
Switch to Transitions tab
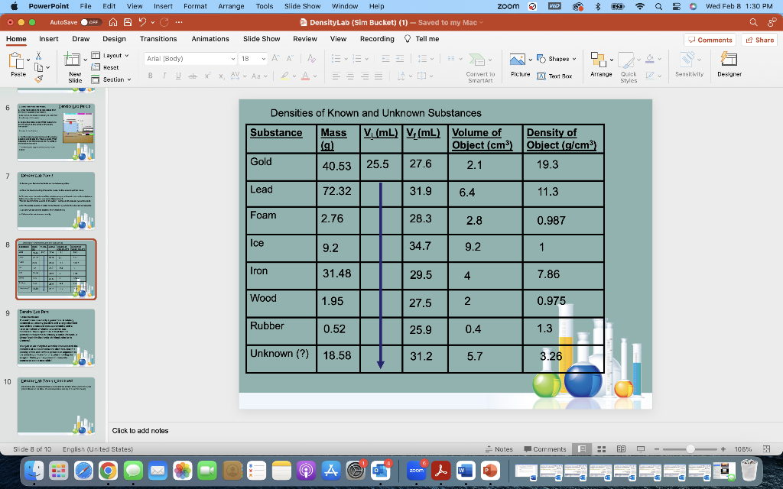pyautogui.click(x=158, y=39)
